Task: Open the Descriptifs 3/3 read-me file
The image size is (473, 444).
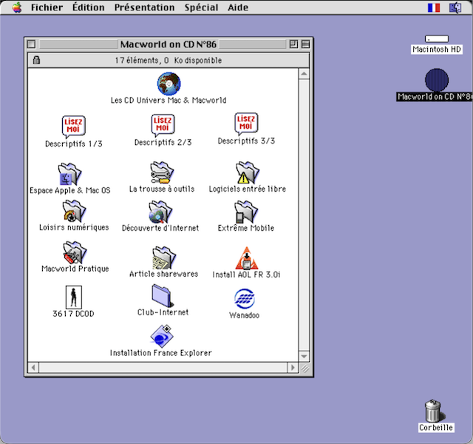Action: [x=246, y=124]
